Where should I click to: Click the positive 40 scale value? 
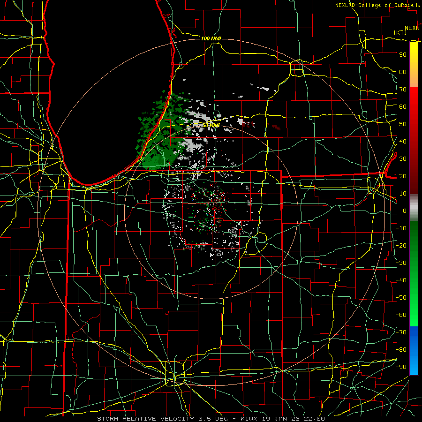pos(403,141)
